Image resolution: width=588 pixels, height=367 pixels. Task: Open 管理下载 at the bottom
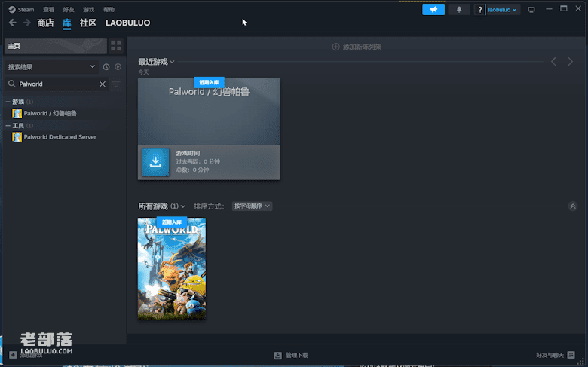[291, 355]
